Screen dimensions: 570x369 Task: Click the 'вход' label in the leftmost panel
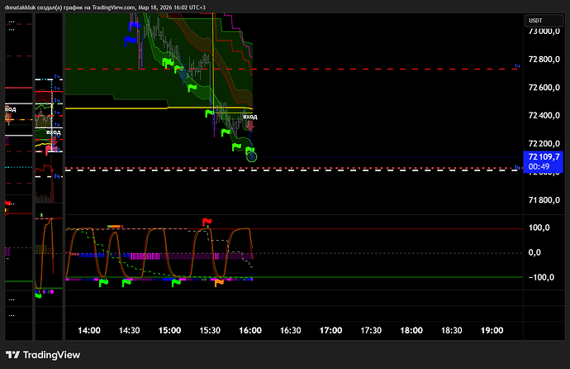tap(11, 109)
